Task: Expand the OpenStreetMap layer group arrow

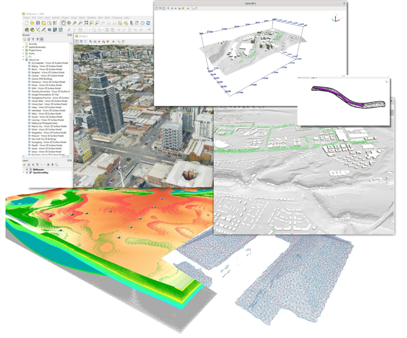Action: [x=24, y=172]
